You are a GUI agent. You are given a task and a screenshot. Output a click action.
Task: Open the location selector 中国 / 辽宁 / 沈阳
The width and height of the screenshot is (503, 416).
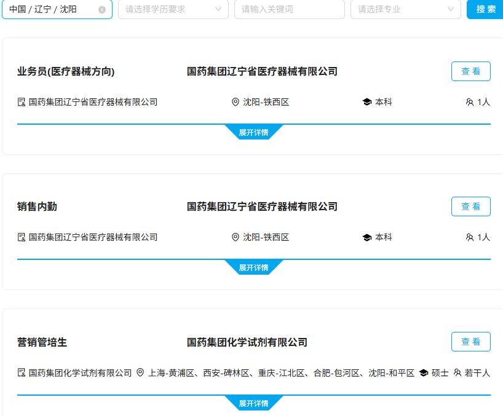[x=57, y=9]
